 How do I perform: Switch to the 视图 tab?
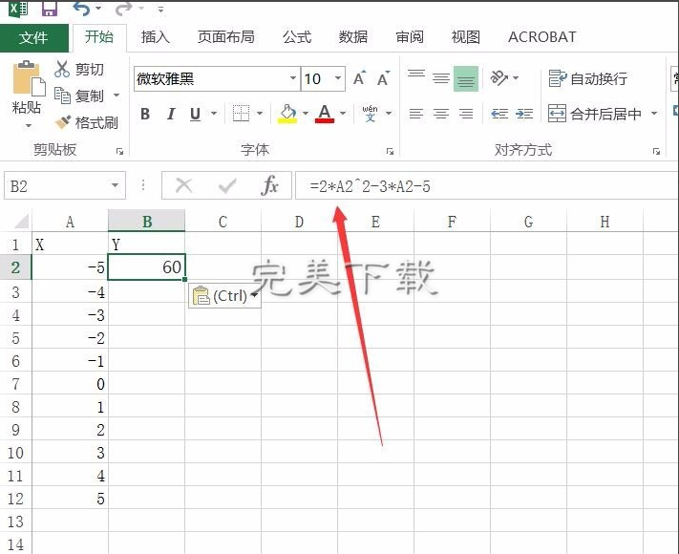click(465, 37)
